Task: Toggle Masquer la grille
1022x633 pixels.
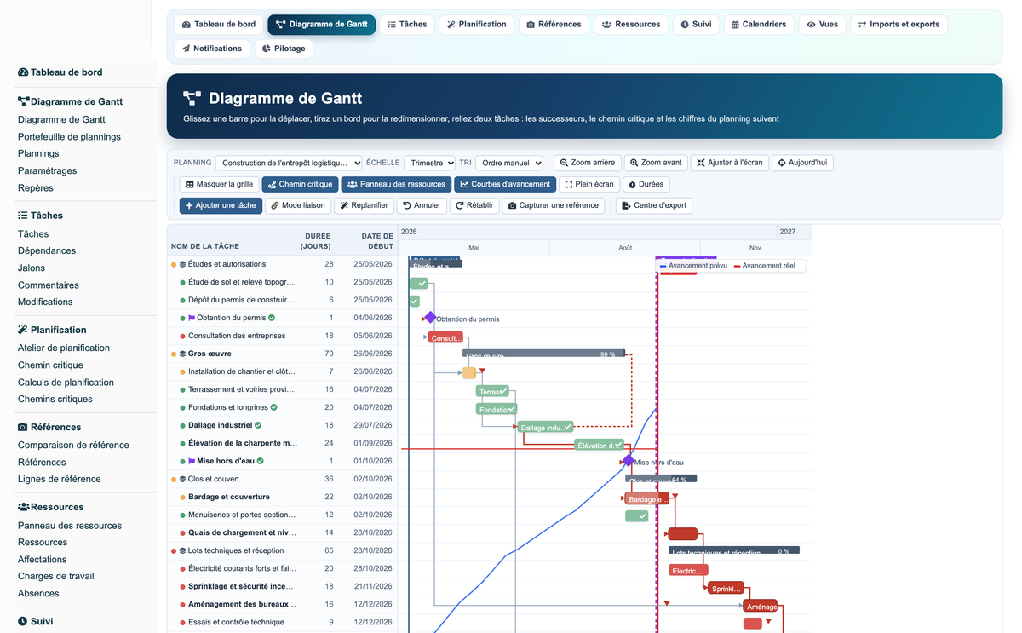Action: [x=219, y=184]
